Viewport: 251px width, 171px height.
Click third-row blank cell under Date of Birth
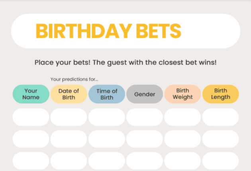[69, 161]
